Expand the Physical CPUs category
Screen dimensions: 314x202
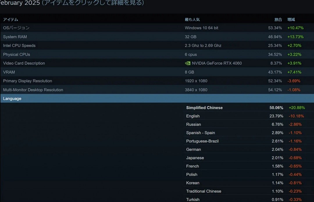click(16, 54)
